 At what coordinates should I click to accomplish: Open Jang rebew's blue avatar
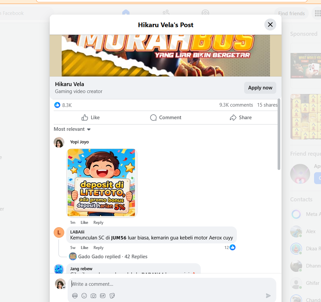(59, 269)
